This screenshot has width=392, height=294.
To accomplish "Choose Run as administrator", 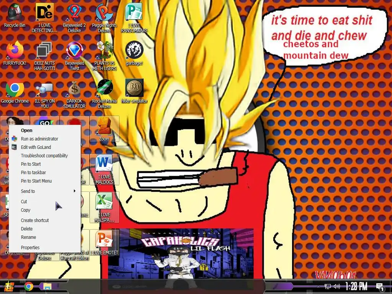I will [45, 139].
